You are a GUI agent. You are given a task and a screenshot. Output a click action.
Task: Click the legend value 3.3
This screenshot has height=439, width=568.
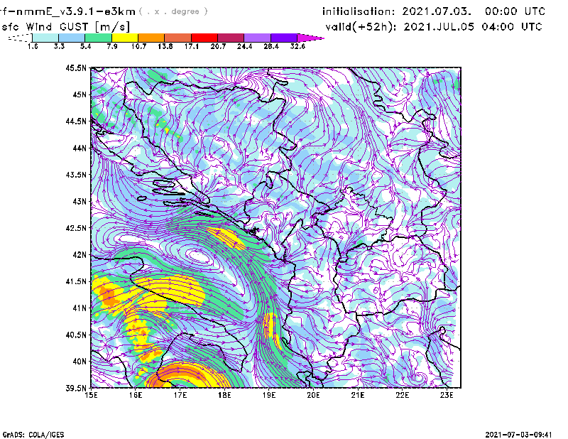click(x=59, y=46)
